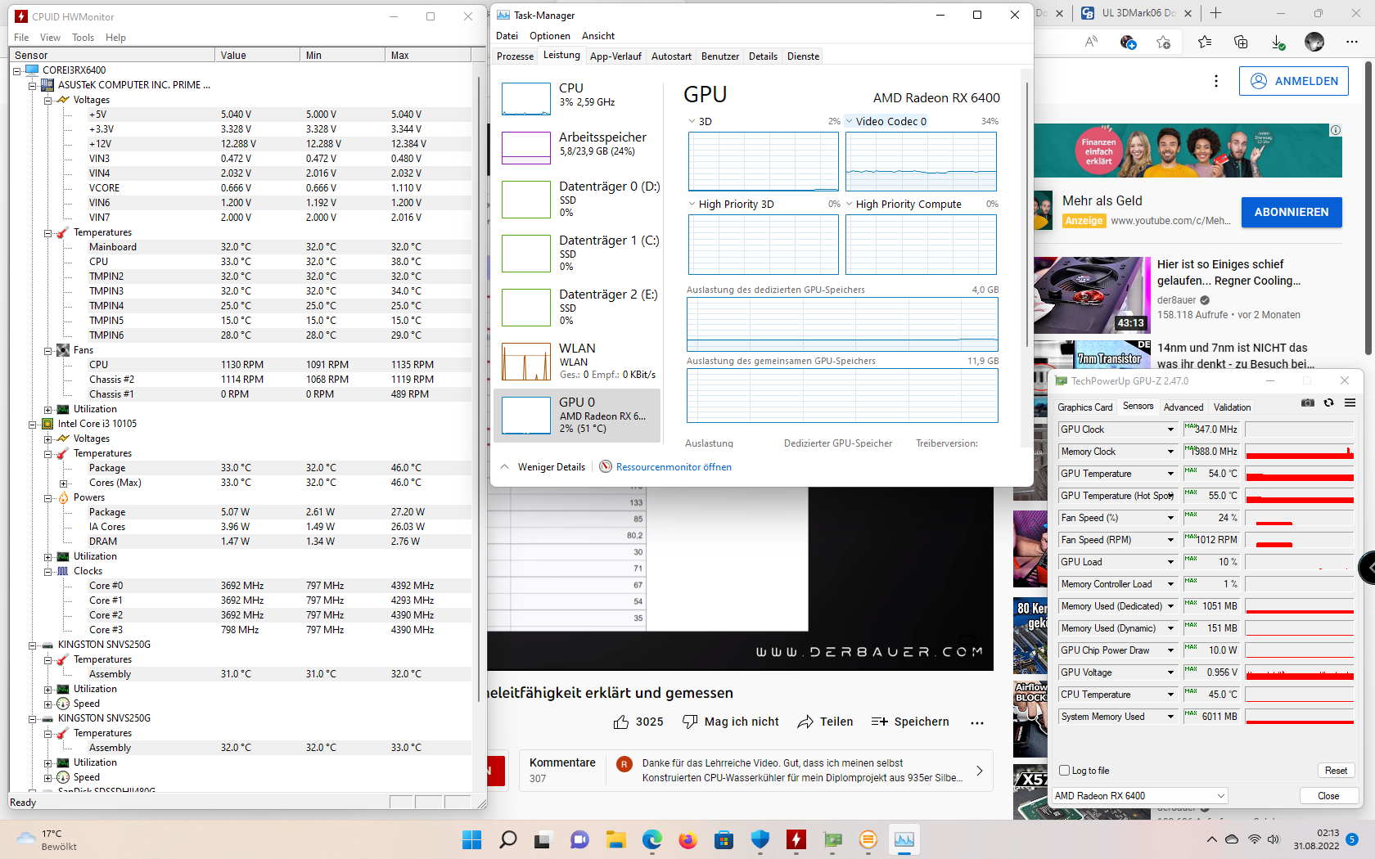Collapse the Intel Core i3 10105 tree node
The width and height of the screenshot is (1375, 859).
[34, 423]
